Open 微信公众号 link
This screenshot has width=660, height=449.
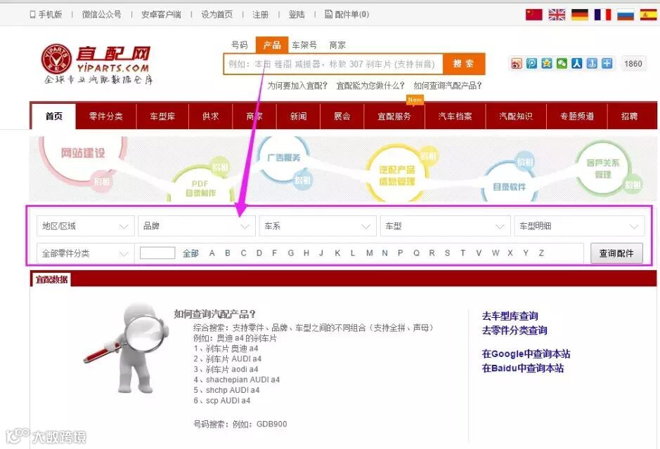[x=101, y=15]
